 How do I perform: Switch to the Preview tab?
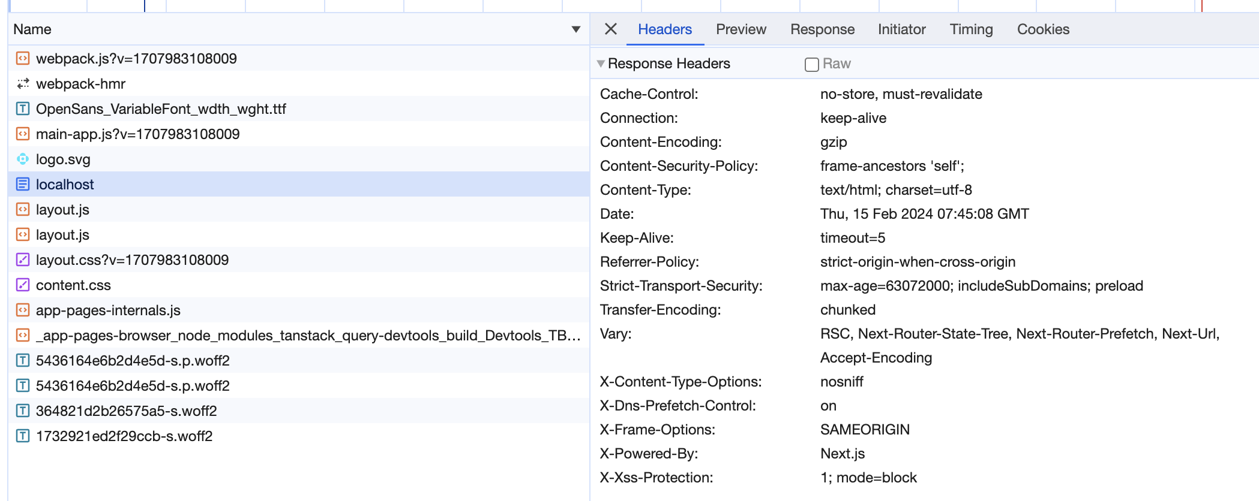click(x=741, y=29)
